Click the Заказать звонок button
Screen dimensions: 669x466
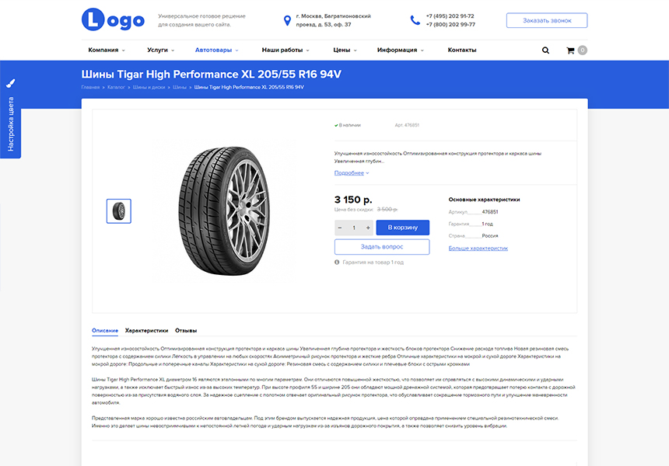pyautogui.click(x=546, y=20)
